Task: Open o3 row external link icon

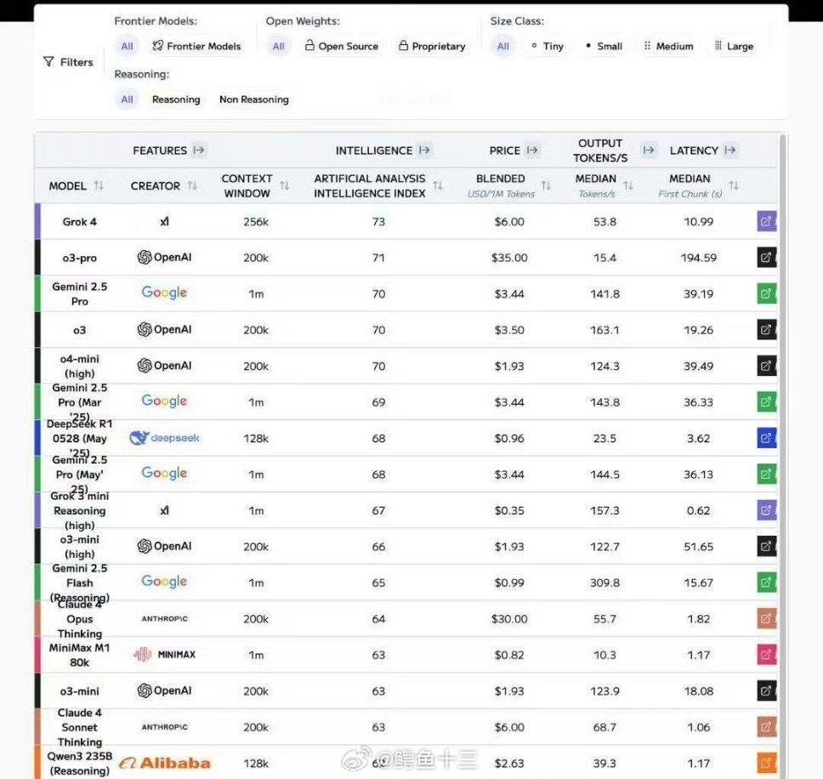Action: 766,330
